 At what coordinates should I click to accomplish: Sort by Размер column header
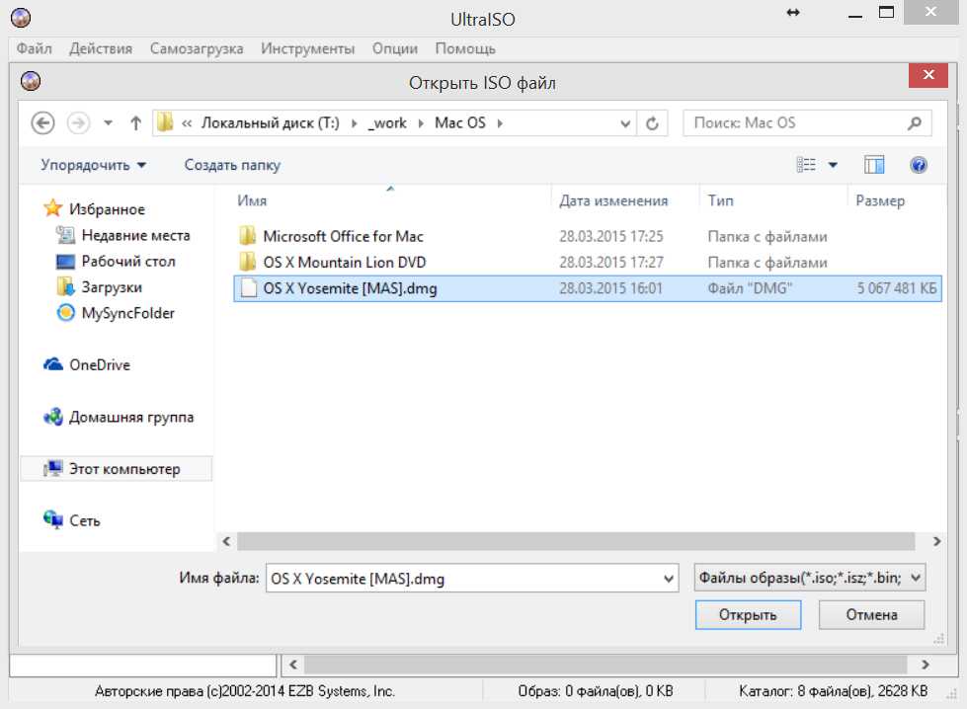[x=880, y=201]
